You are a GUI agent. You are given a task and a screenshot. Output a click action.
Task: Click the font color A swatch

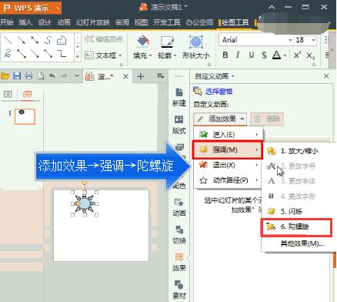(x=276, y=55)
